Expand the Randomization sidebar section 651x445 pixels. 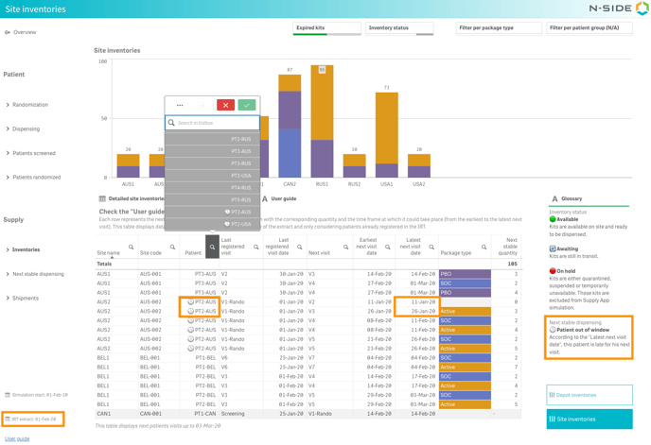tap(30, 105)
